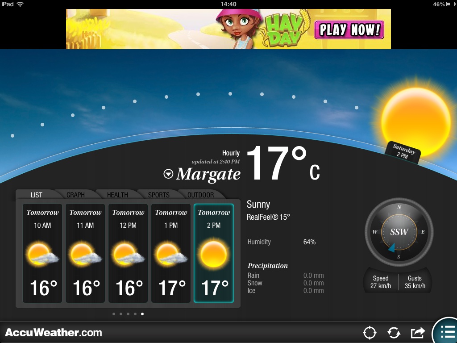Image resolution: width=457 pixels, height=343 pixels.
Task: Go to the second page dot
Action: click(x=120, y=314)
